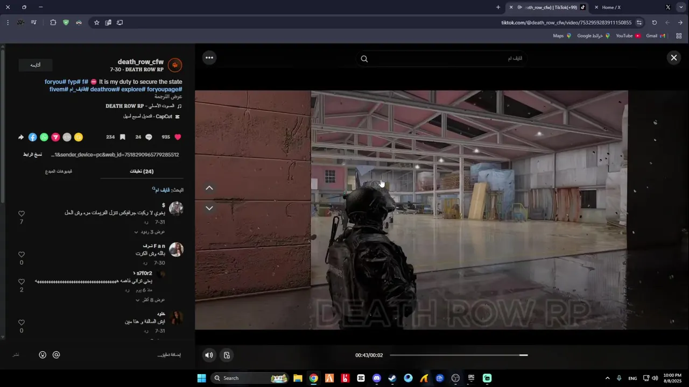The width and height of the screenshot is (689, 387).
Task: Go to next video with down chevron
Action: [x=209, y=208]
